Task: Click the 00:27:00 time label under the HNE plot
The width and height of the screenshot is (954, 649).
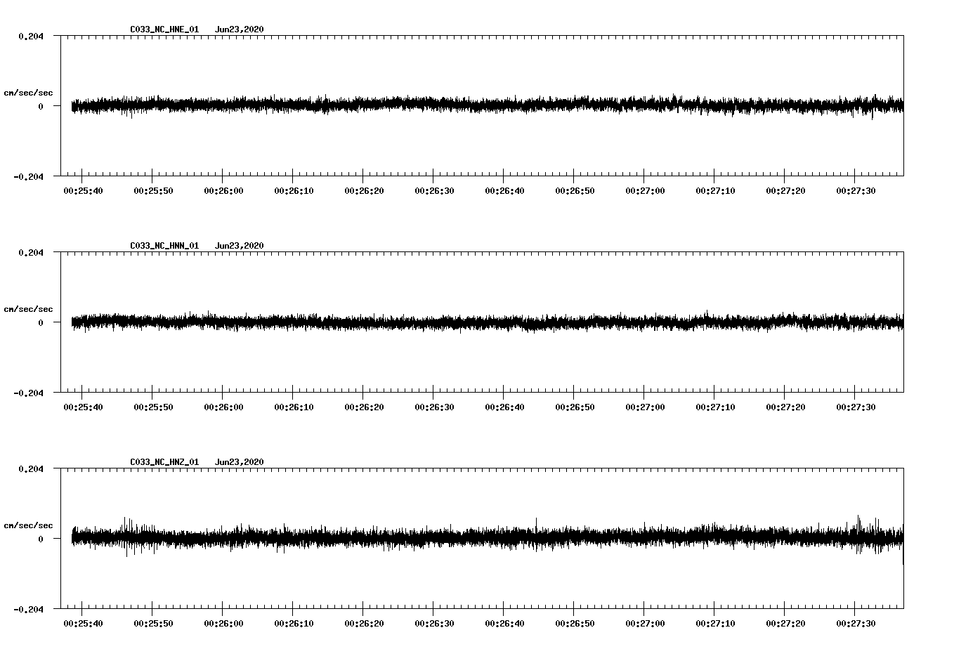Action: [x=645, y=191]
